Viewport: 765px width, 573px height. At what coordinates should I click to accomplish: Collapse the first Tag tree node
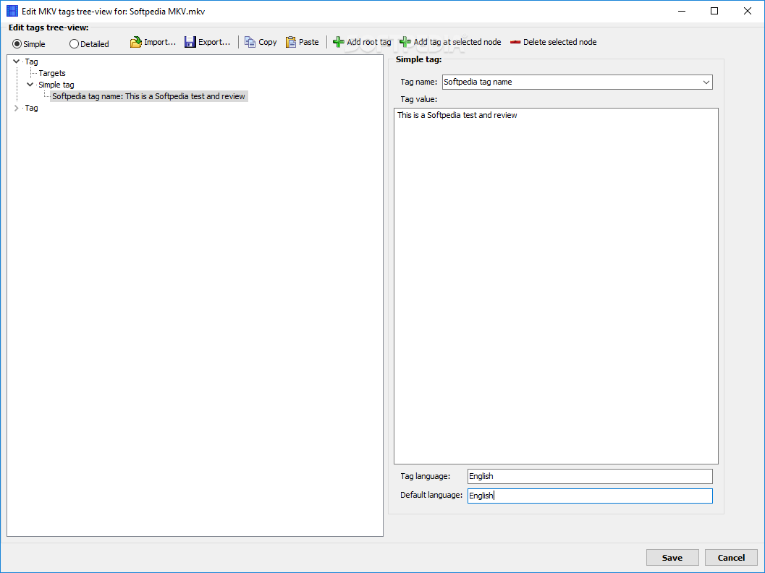pos(16,61)
